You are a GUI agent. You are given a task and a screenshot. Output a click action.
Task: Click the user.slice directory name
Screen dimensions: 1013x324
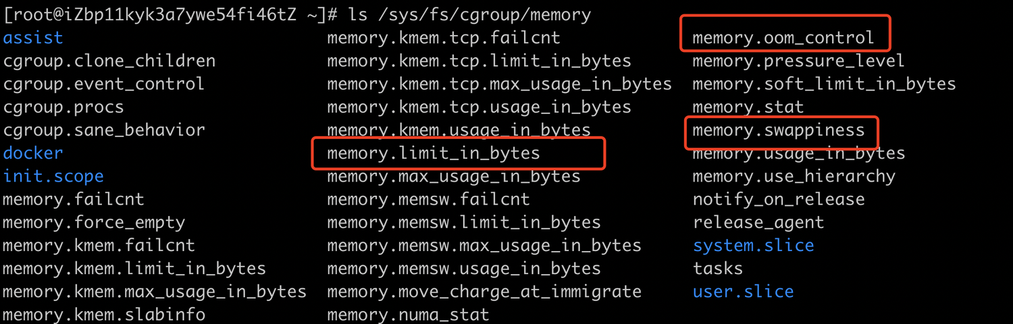click(x=744, y=292)
